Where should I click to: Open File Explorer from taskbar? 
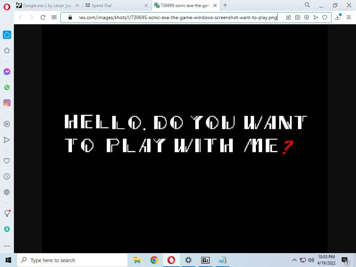(137, 260)
